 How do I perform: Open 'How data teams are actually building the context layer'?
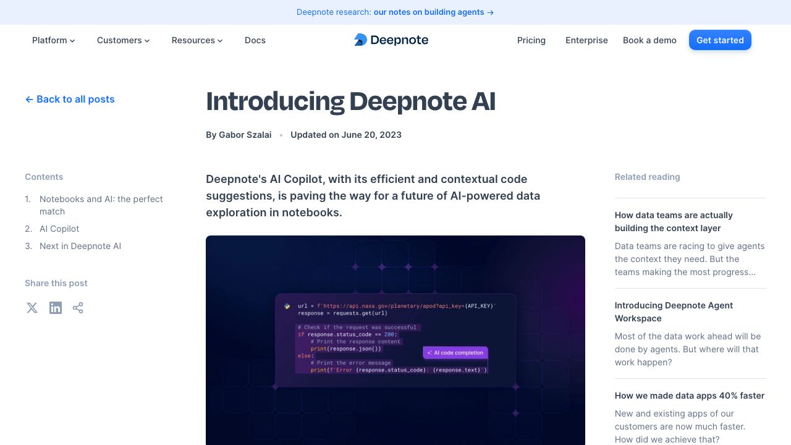[x=674, y=221]
